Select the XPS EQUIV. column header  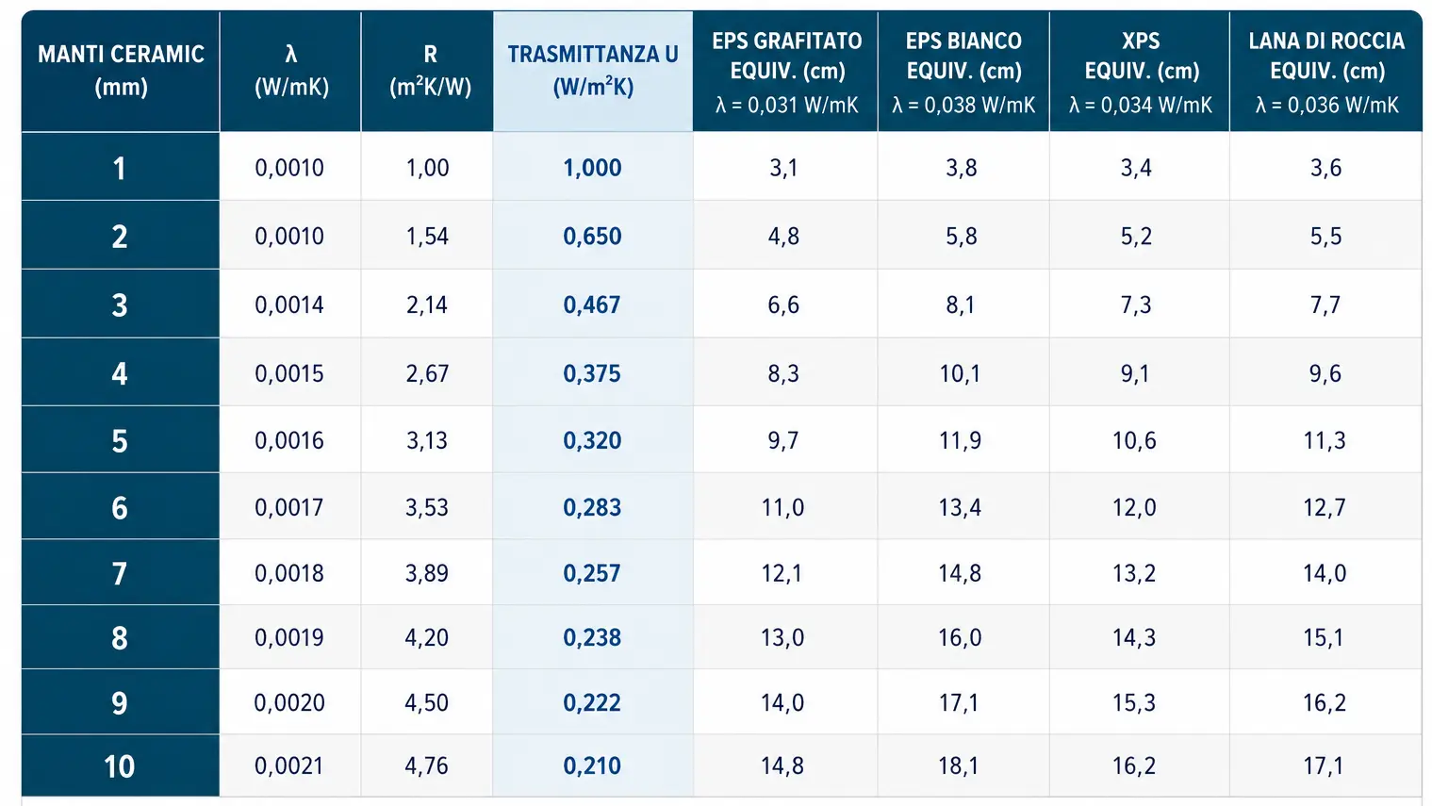(1141, 71)
